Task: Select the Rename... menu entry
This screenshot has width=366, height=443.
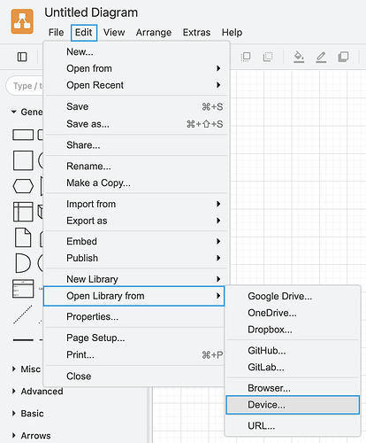Action: click(136, 166)
